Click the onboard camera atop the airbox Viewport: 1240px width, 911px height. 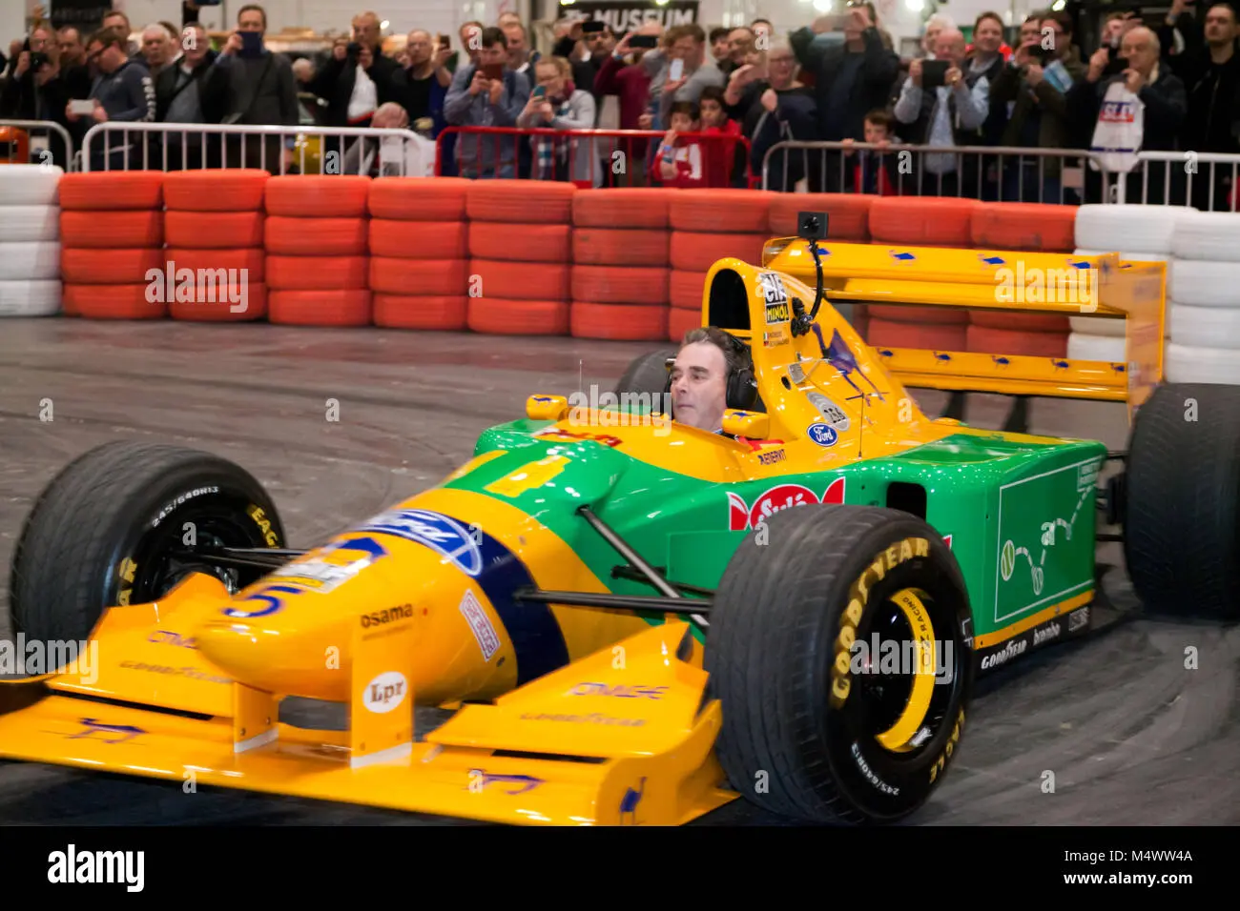click(x=812, y=225)
